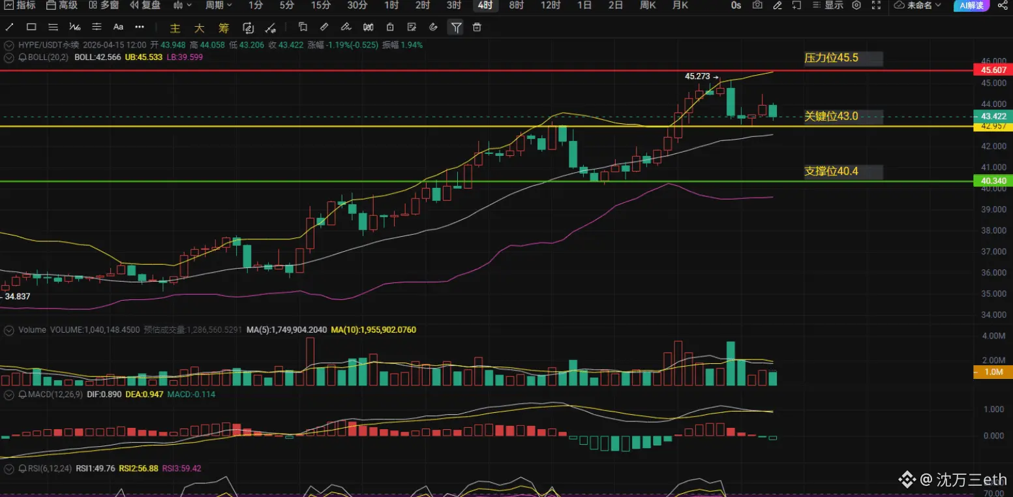This screenshot has width=1013, height=497.
Task: Toggle the 主 (main force) indicator
Action: (x=175, y=28)
